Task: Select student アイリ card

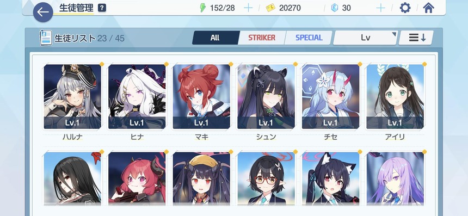Action: (x=395, y=97)
